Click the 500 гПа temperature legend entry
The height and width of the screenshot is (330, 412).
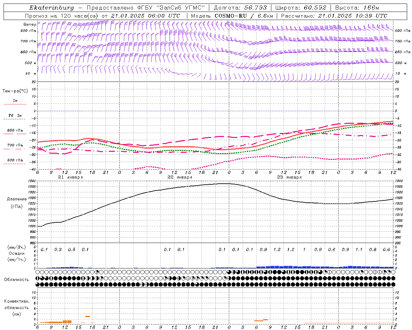click(x=15, y=160)
